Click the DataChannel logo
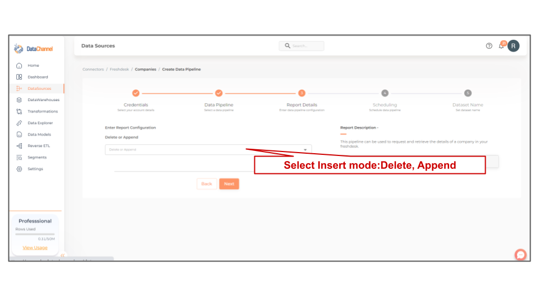 [33, 49]
